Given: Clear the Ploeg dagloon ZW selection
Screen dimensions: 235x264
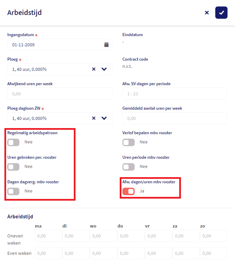Looking at the screenshot, I should coord(94,118).
